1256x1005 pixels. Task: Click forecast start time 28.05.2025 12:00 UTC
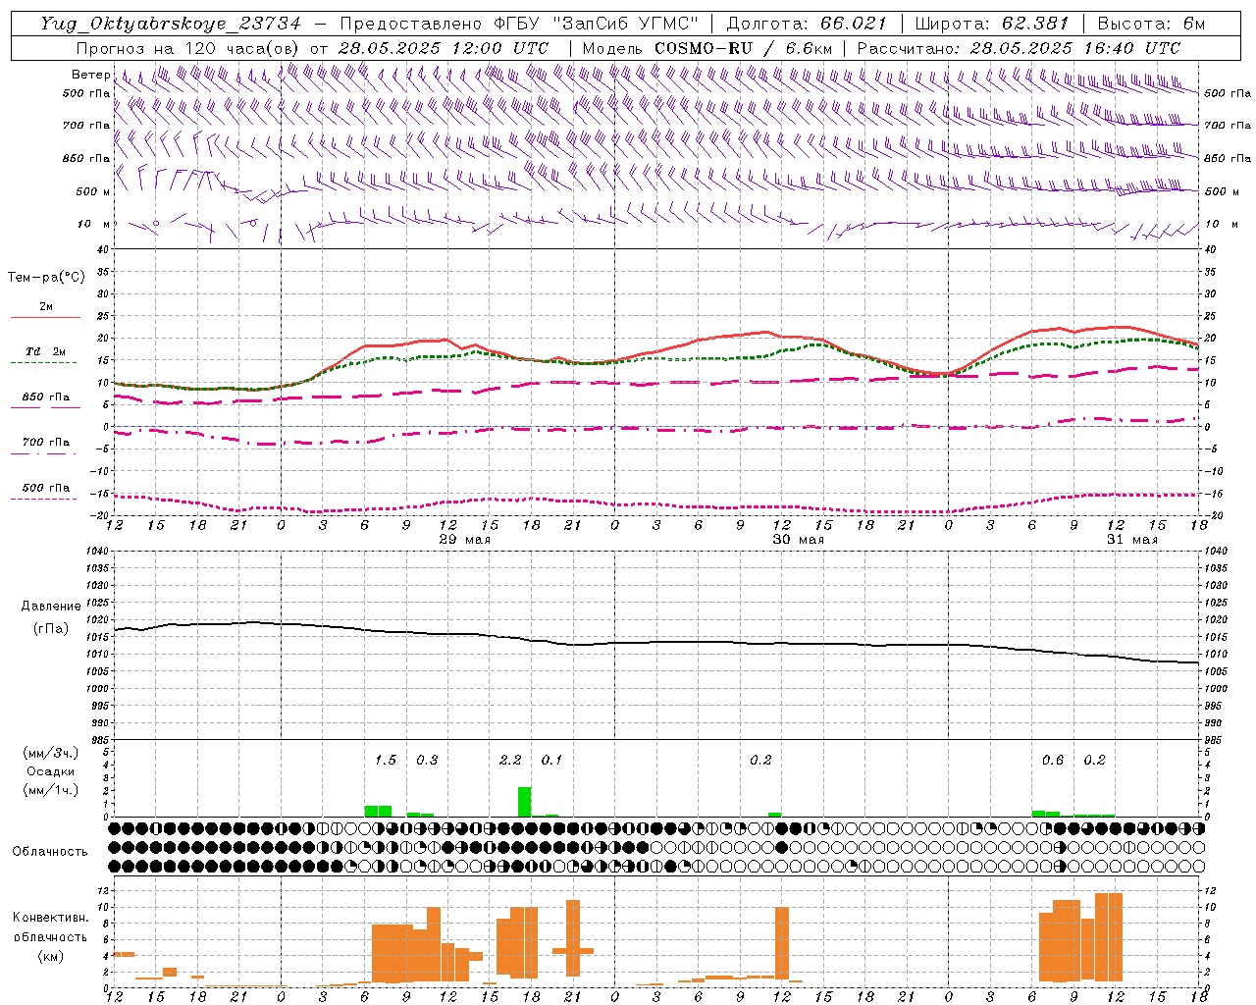pyautogui.click(x=443, y=48)
